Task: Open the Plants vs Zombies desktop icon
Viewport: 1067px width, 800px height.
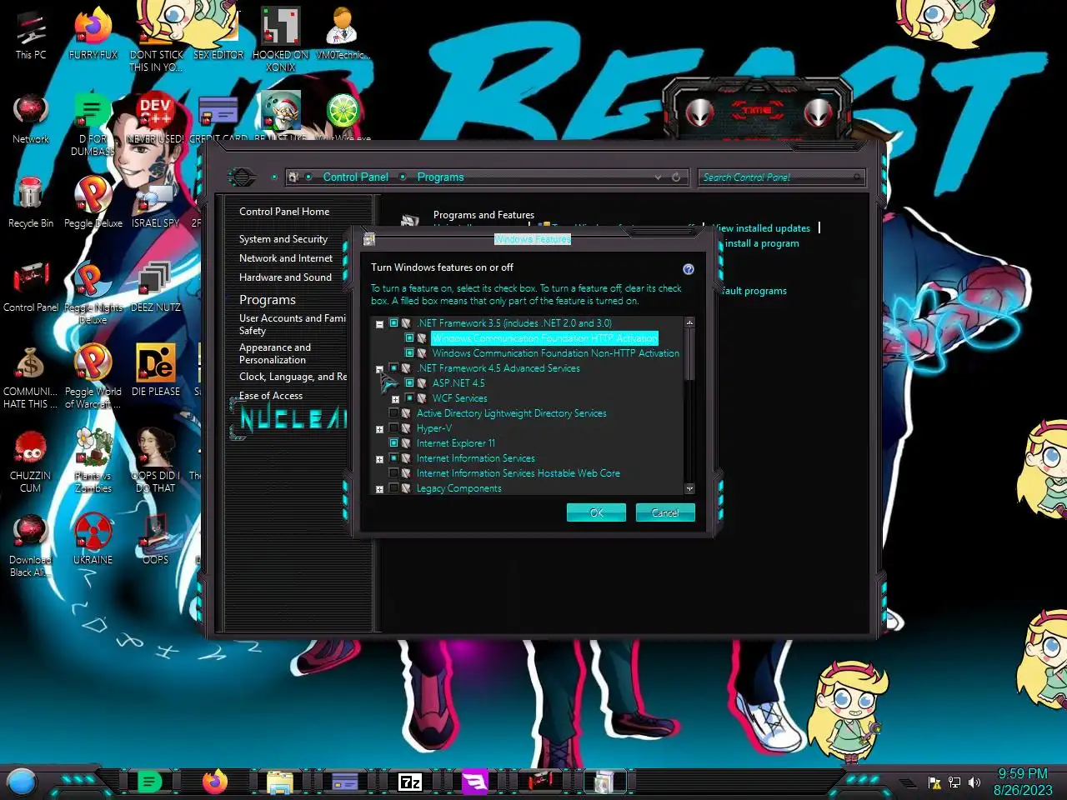Action: pyautogui.click(x=93, y=460)
